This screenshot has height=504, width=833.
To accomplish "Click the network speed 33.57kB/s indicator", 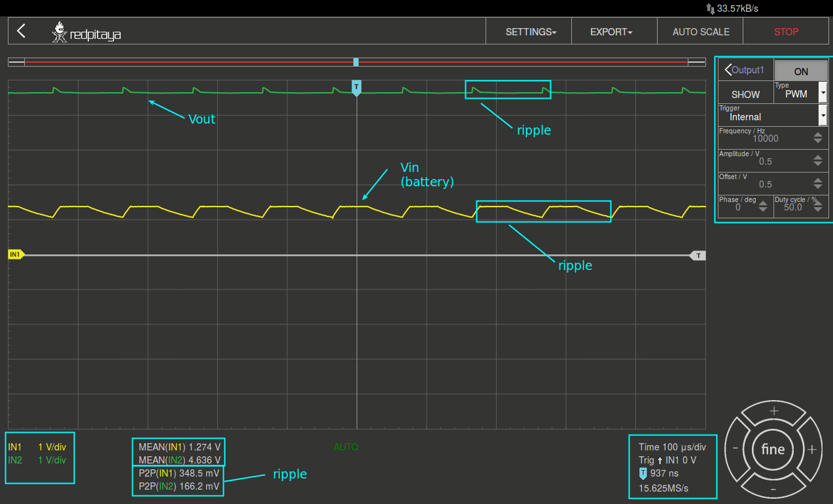I will pyautogui.click(x=732, y=8).
